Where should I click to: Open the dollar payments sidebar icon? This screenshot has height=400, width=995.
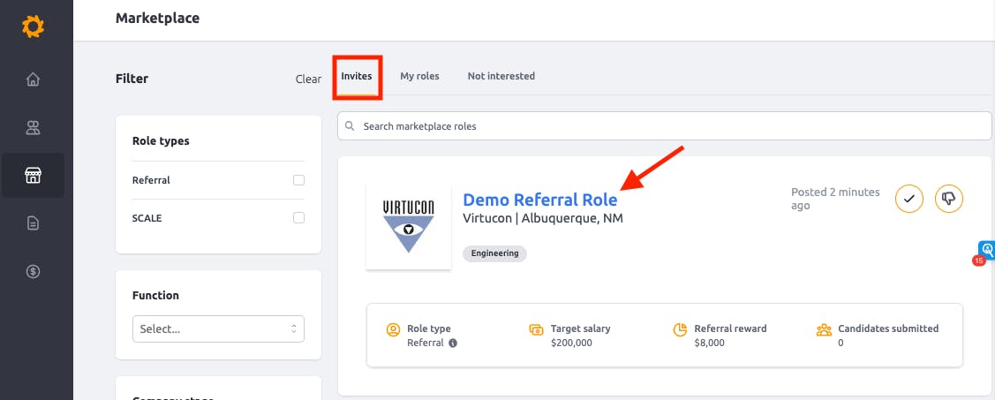coord(33,272)
